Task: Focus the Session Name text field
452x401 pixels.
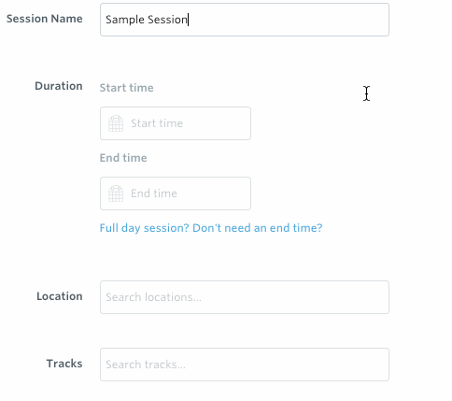Action: click(x=245, y=20)
